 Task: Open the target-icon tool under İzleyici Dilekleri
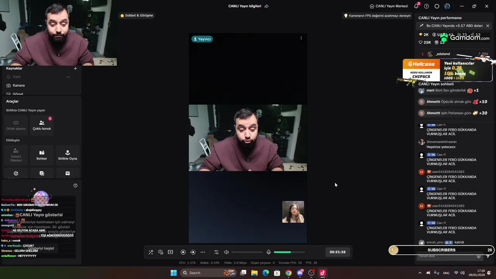coord(16,173)
